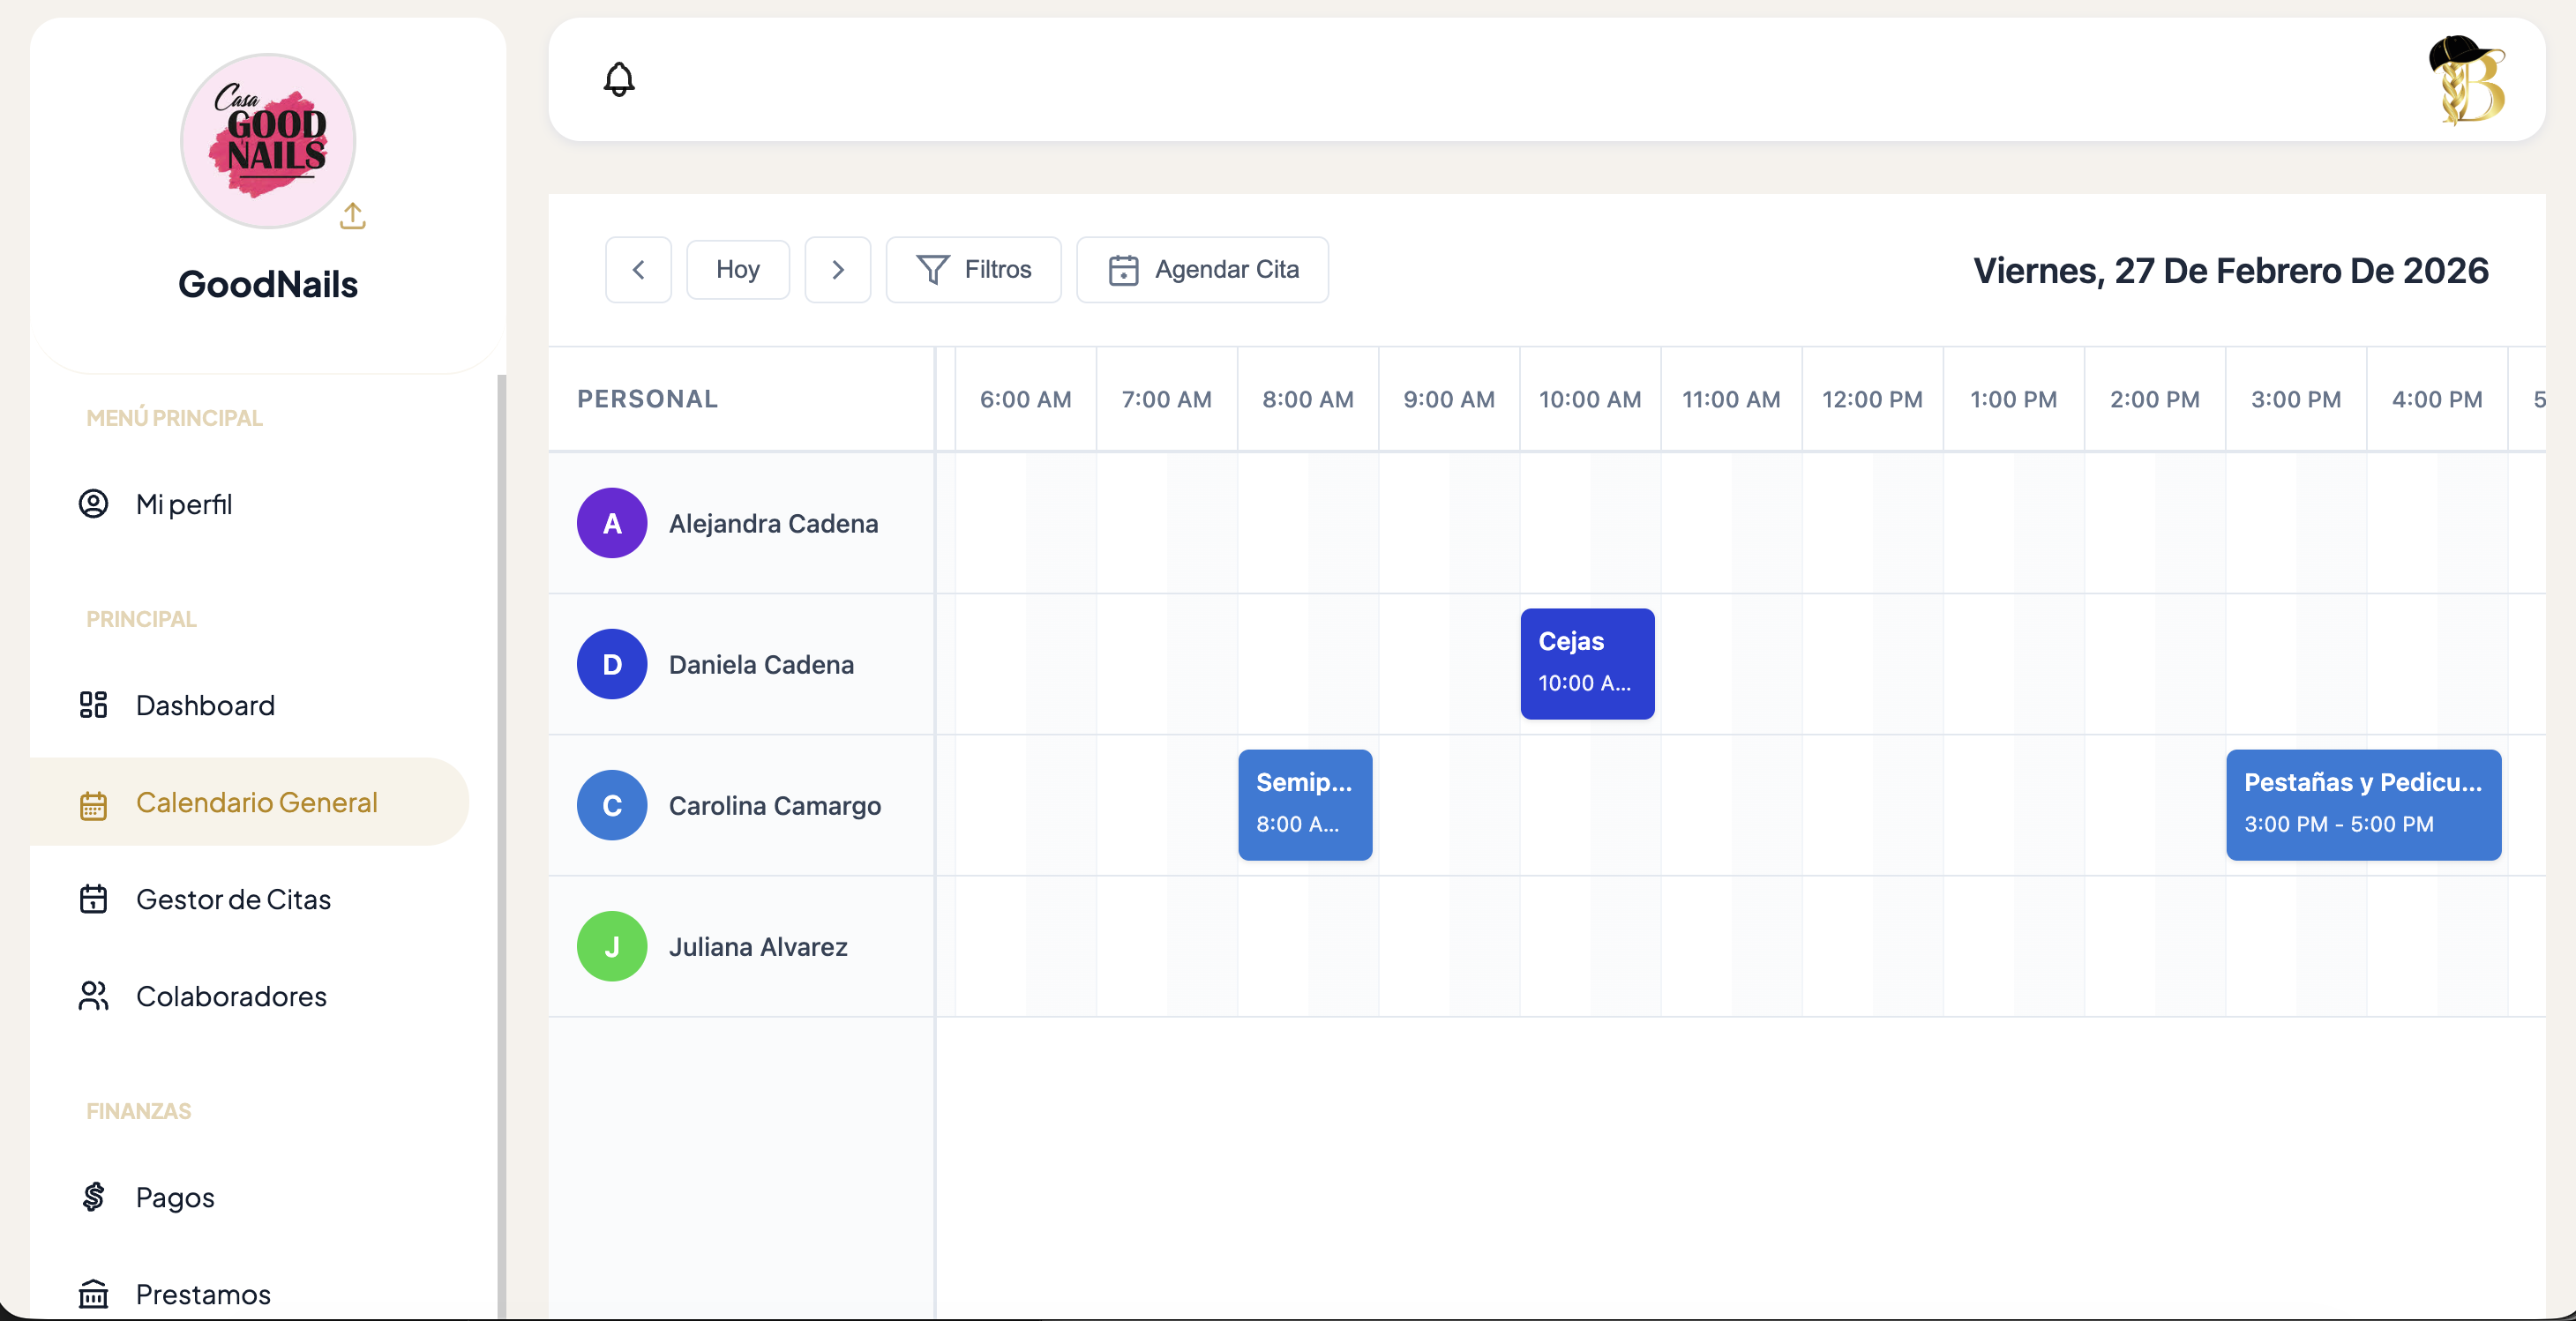Screen dimensions: 2576x1321
Task: Click Daniela Cadena's blue D avatar
Action: pos(612,663)
